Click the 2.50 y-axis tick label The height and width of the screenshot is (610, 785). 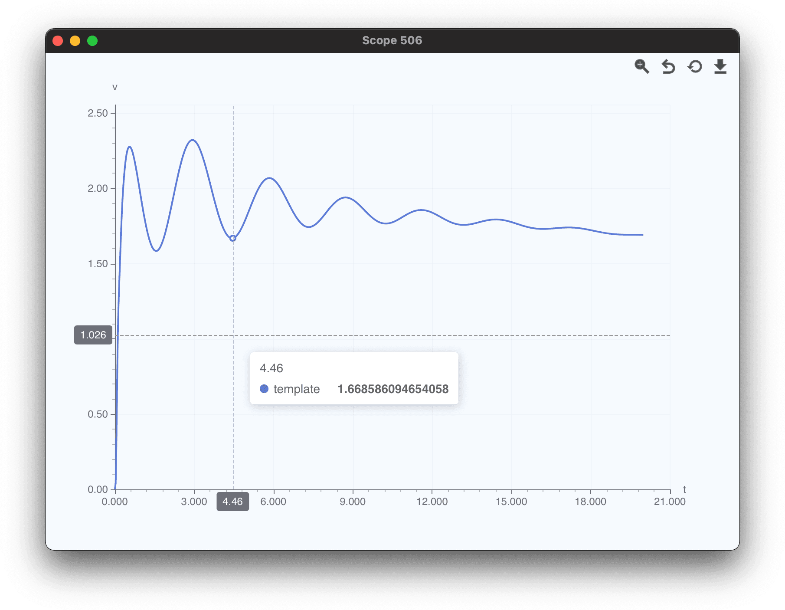pyautogui.click(x=98, y=113)
